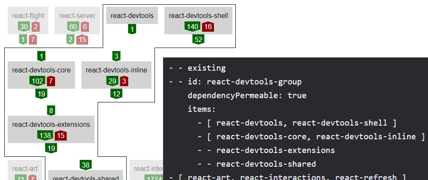Click green 1 badge below react-flight
The image size is (428, 180).
pyautogui.click(x=23, y=40)
